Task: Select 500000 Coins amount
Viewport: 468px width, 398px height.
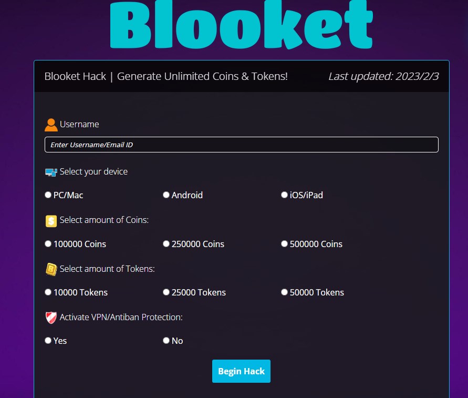Action: [285, 244]
